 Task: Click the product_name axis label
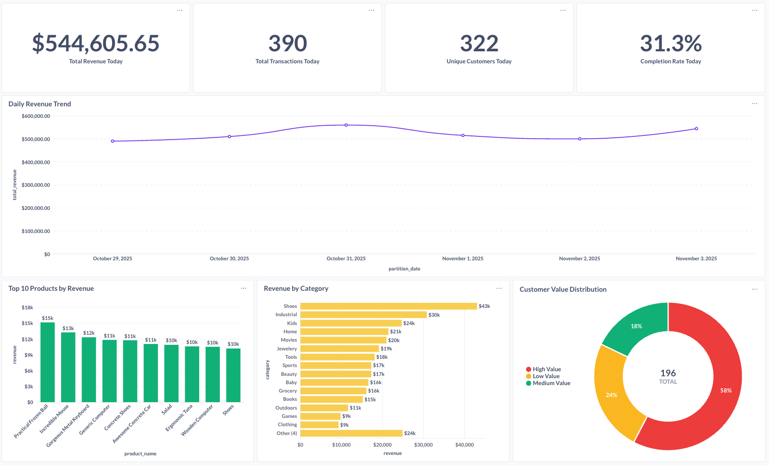[140, 454]
